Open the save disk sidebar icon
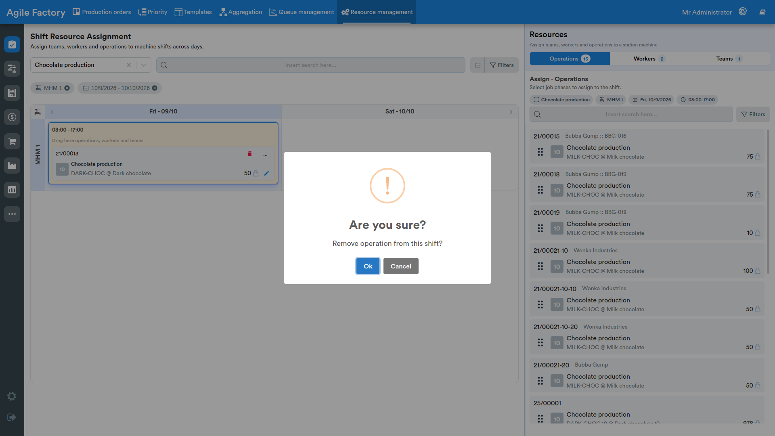 [x=12, y=93]
